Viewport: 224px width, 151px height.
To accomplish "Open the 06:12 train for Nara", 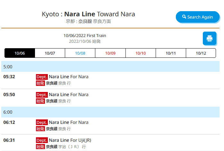I will 68,122.
